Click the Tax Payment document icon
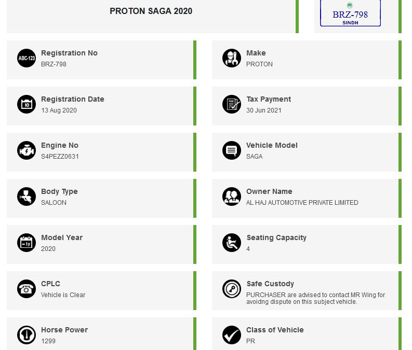 [x=232, y=104]
